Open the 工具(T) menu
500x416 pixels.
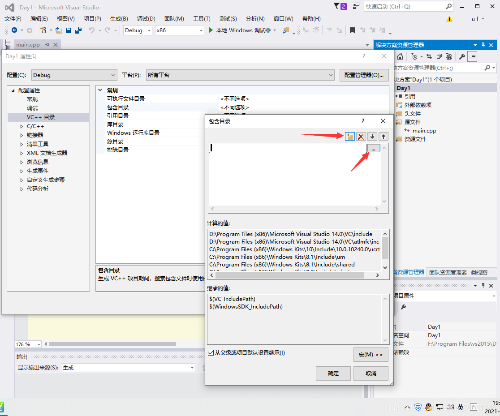coord(202,19)
